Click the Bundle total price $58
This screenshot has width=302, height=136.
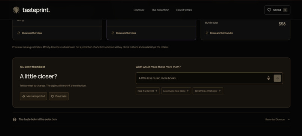pos(282,24)
